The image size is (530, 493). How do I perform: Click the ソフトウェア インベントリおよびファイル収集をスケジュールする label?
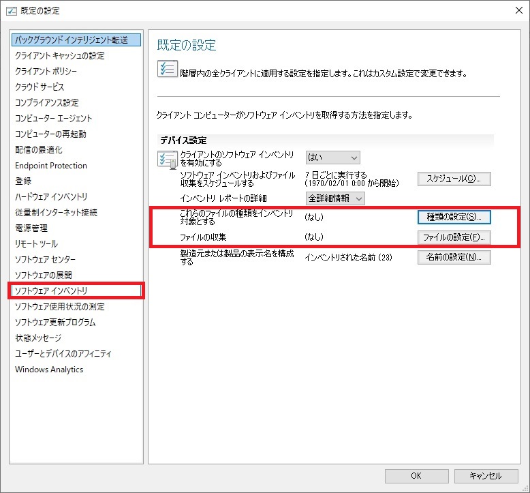[x=238, y=179]
